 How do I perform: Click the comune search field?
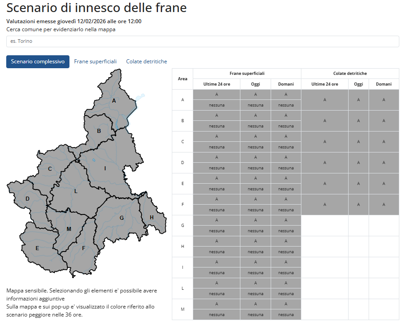(203, 41)
